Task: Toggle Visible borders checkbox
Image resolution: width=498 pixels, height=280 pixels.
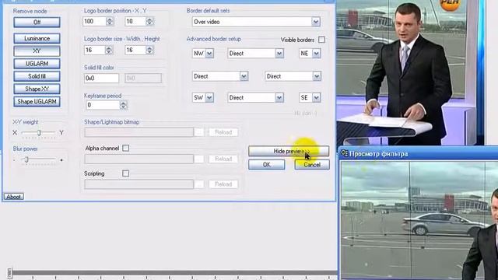Action: (321, 40)
